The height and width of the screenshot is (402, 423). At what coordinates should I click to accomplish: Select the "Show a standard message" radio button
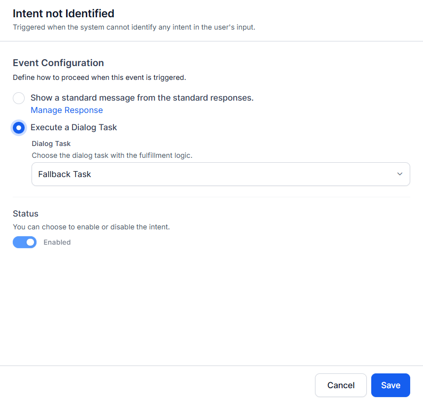pyautogui.click(x=19, y=98)
